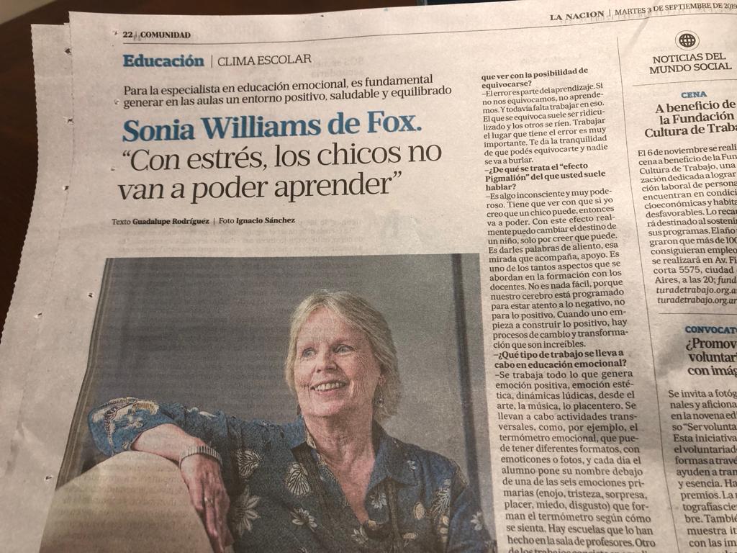Click the intro paragraph under Educación heading

tap(287, 90)
